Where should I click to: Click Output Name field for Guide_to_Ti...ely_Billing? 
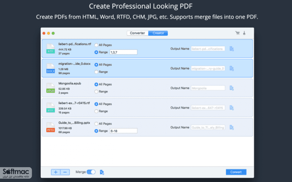coord(208,127)
